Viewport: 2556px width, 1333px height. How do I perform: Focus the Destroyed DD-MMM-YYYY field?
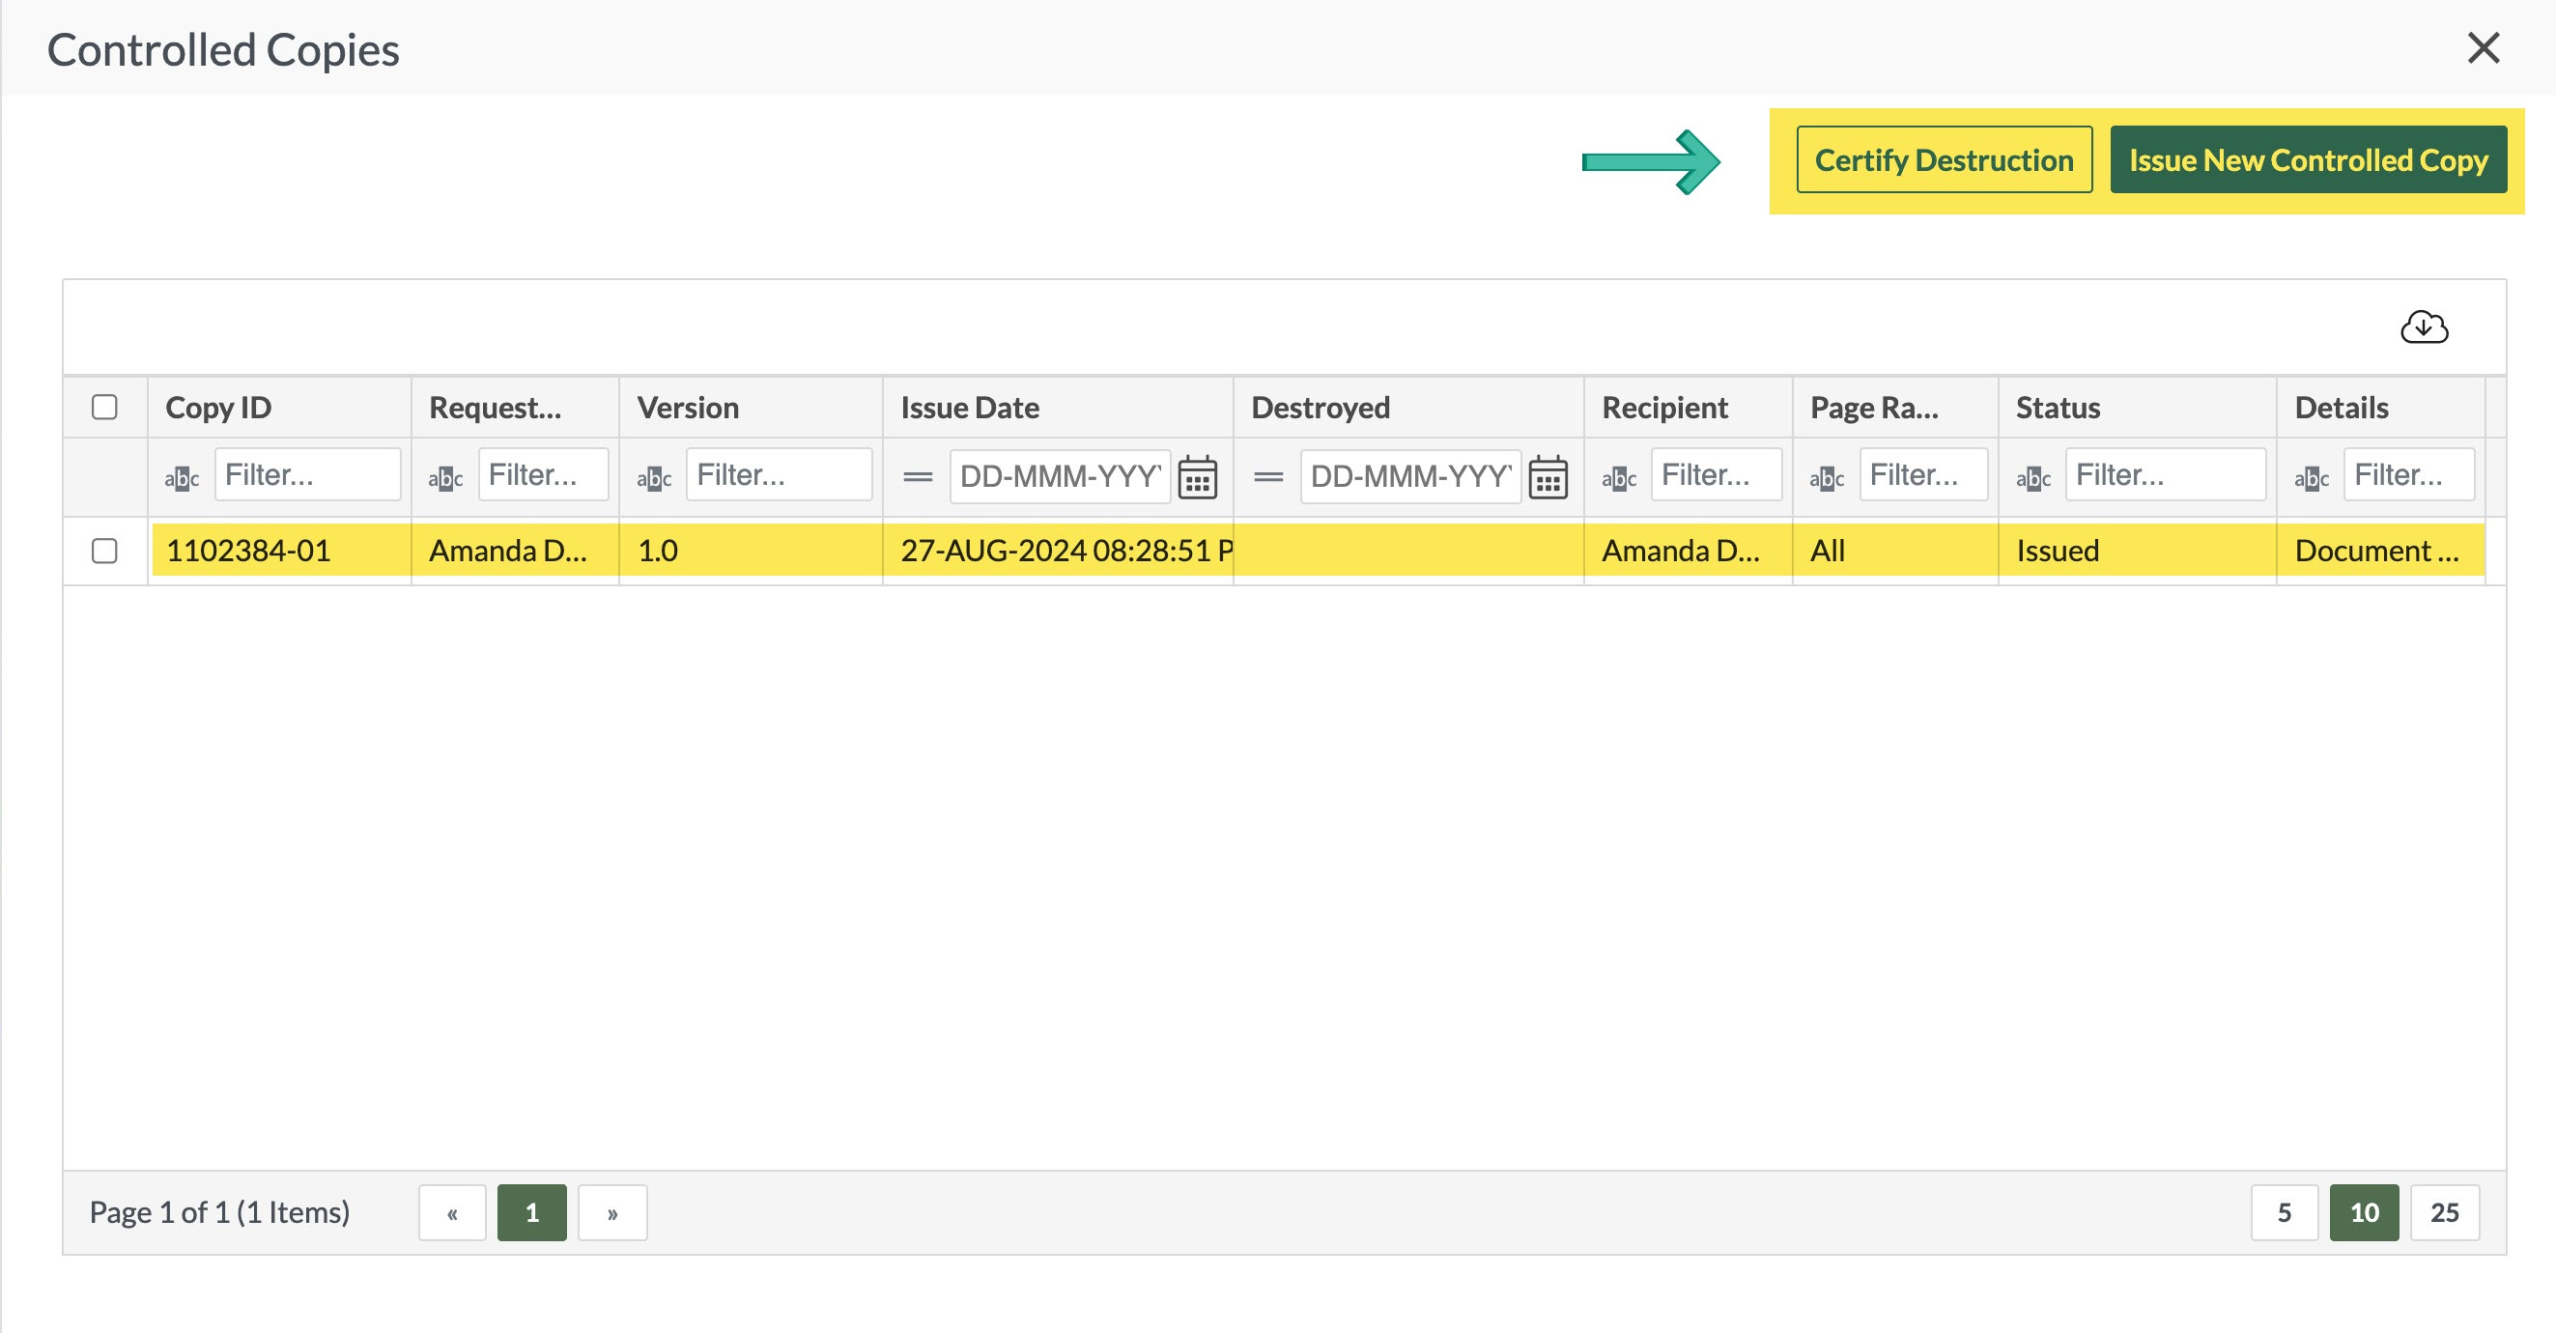tap(1410, 477)
